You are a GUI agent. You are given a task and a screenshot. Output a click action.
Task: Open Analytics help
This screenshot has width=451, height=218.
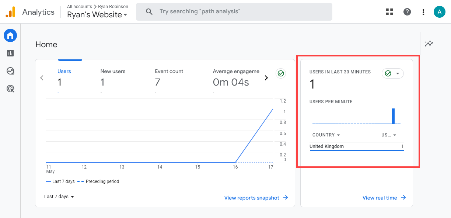click(407, 11)
